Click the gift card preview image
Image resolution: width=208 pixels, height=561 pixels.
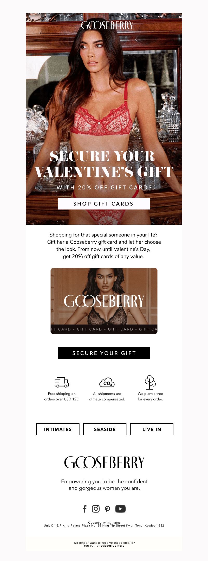[104, 301]
